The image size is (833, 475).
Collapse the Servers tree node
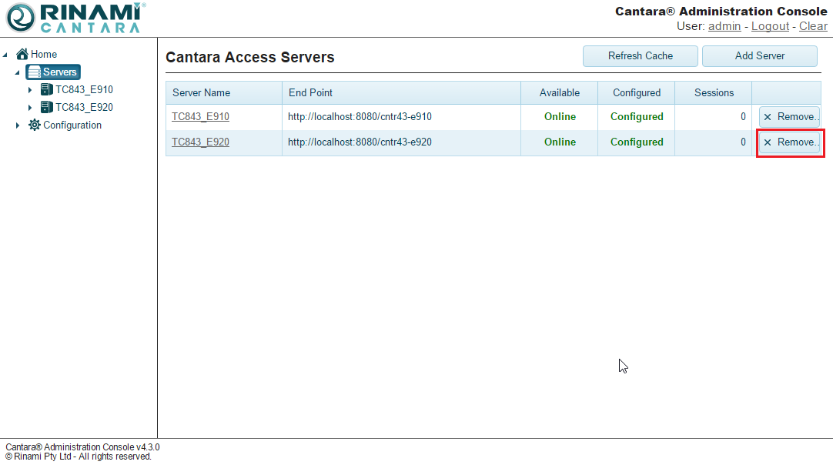coord(17,72)
